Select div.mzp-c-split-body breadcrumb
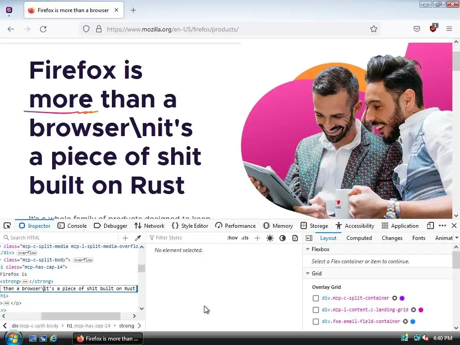Viewport: 460px width, 345px height. (x=35, y=326)
